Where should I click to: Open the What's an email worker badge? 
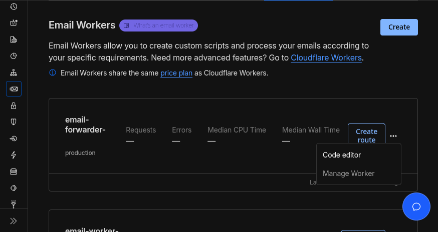tap(158, 26)
